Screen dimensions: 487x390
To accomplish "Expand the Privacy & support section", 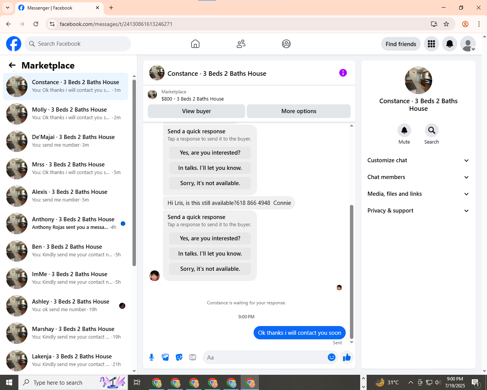I will 418,211.
